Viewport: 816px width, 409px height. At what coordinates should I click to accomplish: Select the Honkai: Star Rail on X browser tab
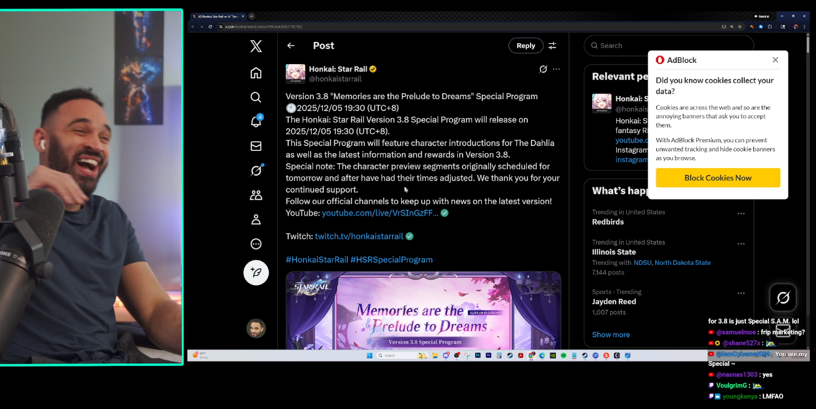pos(218,16)
